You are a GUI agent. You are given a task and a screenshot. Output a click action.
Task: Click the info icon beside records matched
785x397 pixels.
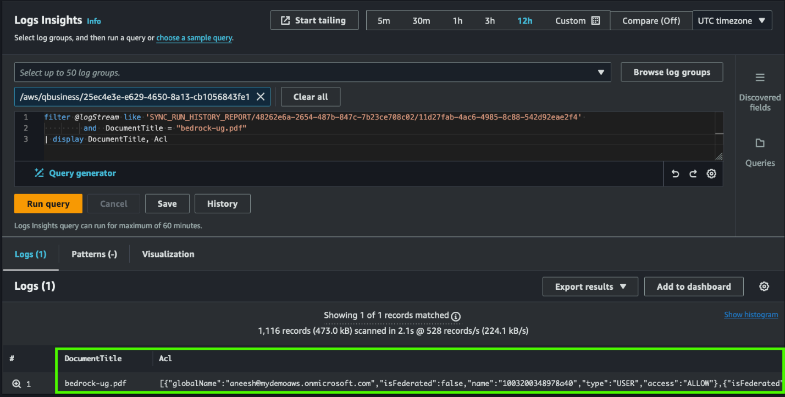(456, 316)
